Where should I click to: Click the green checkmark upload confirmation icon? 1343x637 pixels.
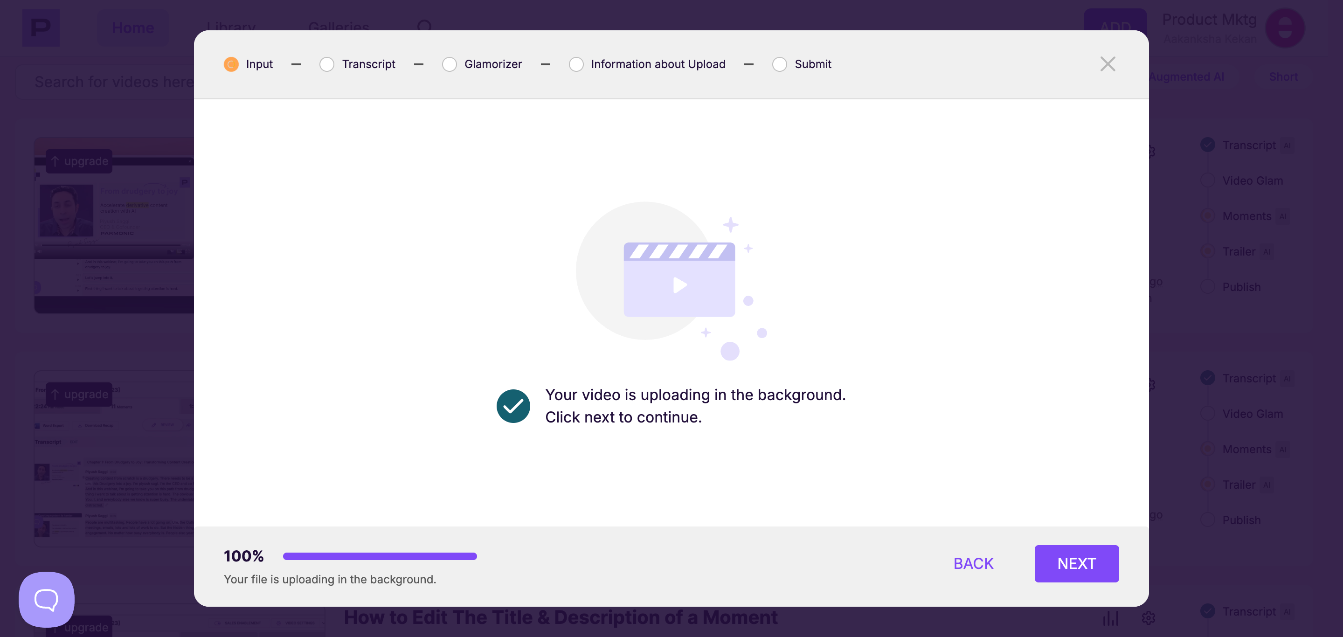pos(513,406)
